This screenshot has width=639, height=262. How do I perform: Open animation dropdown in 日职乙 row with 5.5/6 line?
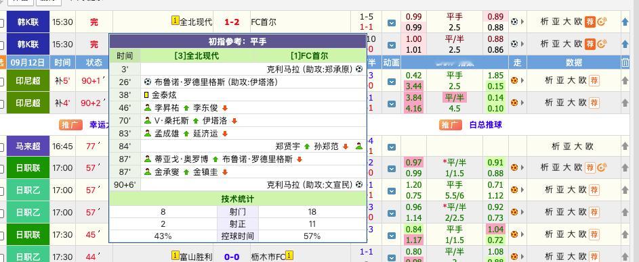392,191
